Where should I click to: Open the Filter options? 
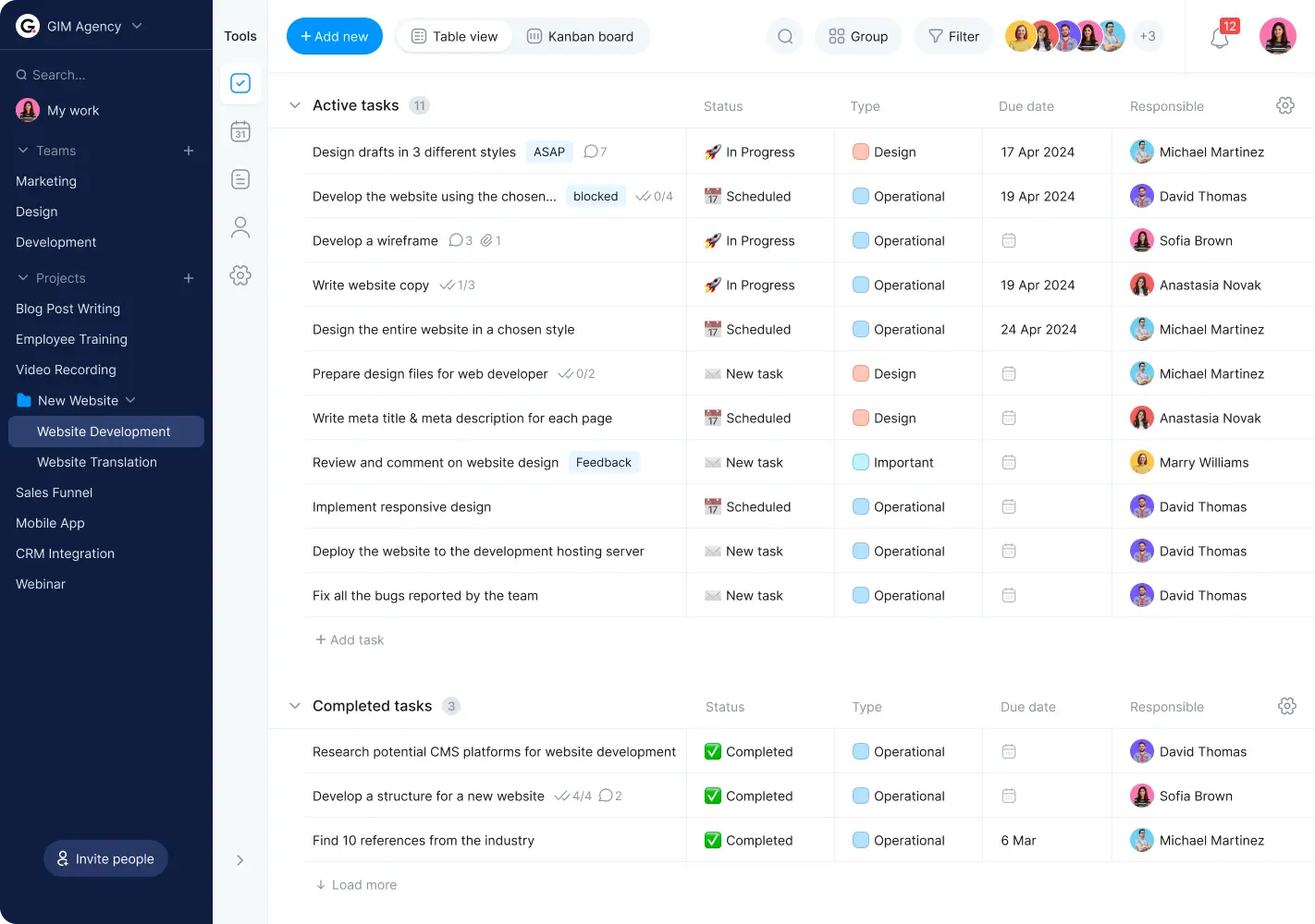pyautogui.click(x=953, y=36)
